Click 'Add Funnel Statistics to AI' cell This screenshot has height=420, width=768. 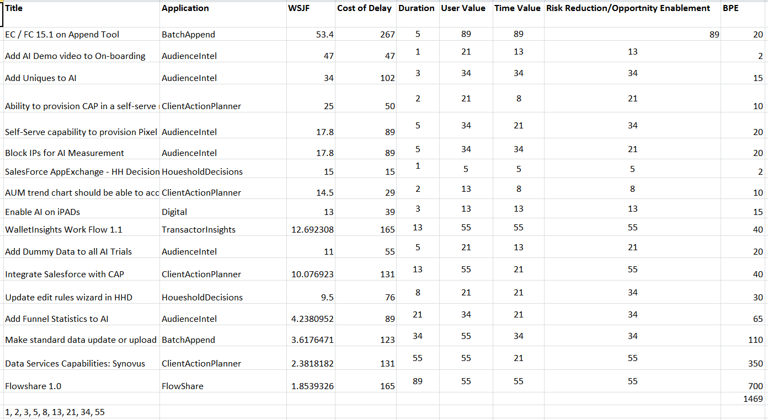82,315
